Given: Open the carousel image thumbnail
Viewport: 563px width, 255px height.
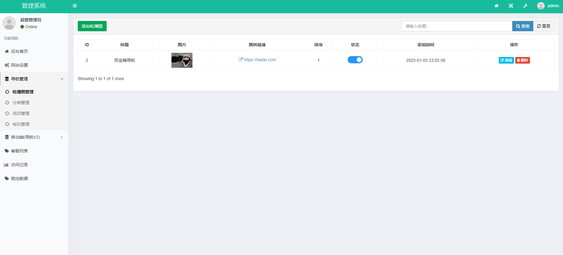Looking at the screenshot, I should coord(182,60).
